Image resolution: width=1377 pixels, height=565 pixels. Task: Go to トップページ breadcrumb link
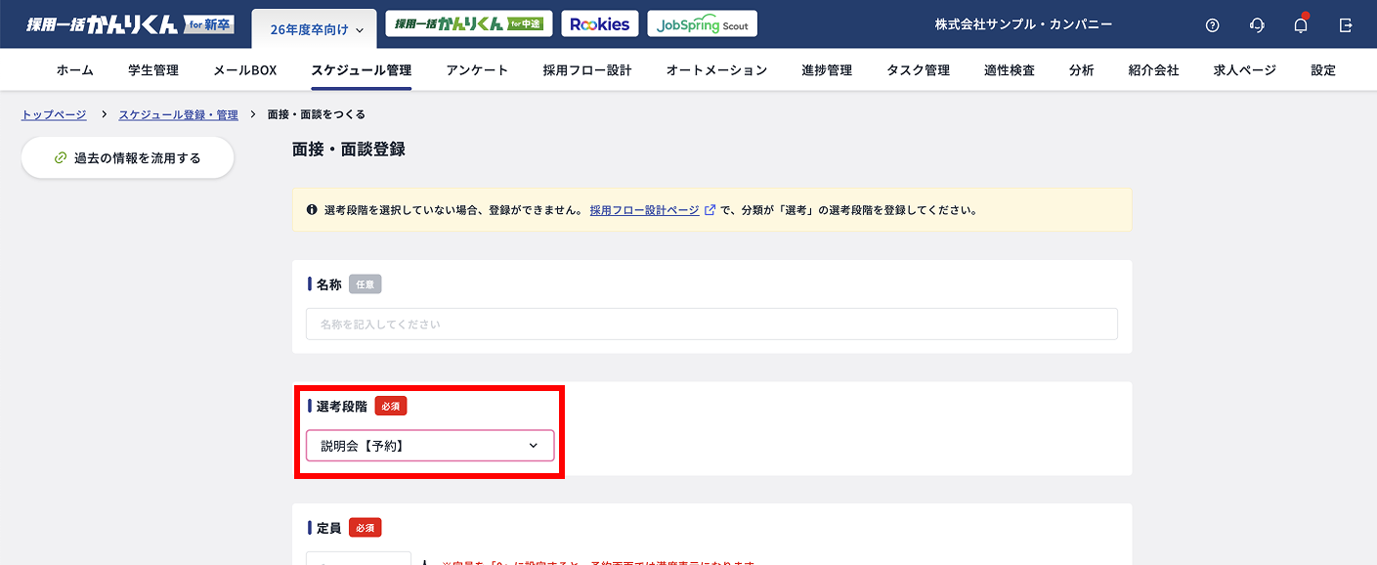click(54, 114)
